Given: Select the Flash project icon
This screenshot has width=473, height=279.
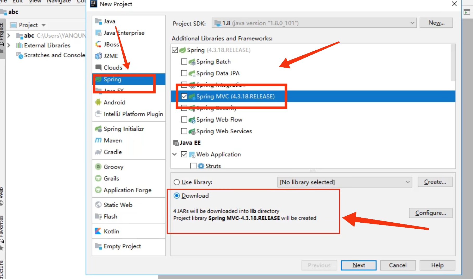Looking at the screenshot, I should (x=98, y=216).
